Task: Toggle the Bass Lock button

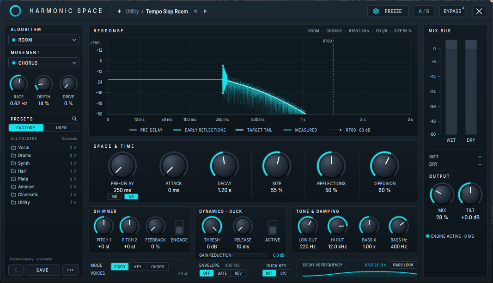Action: [x=403, y=265]
